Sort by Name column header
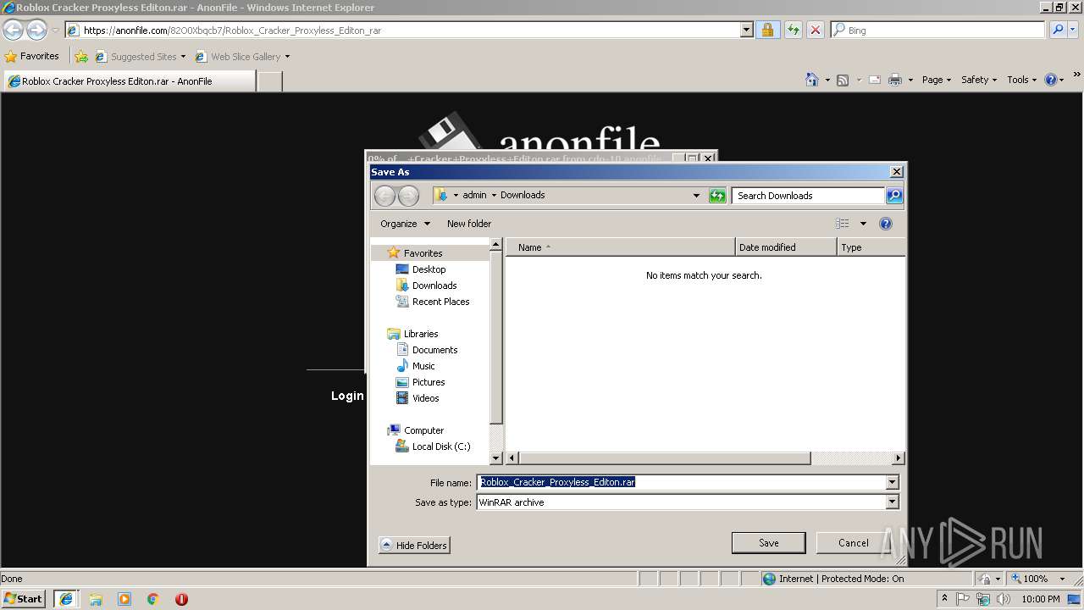This screenshot has width=1084, height=610. point(621,247)
